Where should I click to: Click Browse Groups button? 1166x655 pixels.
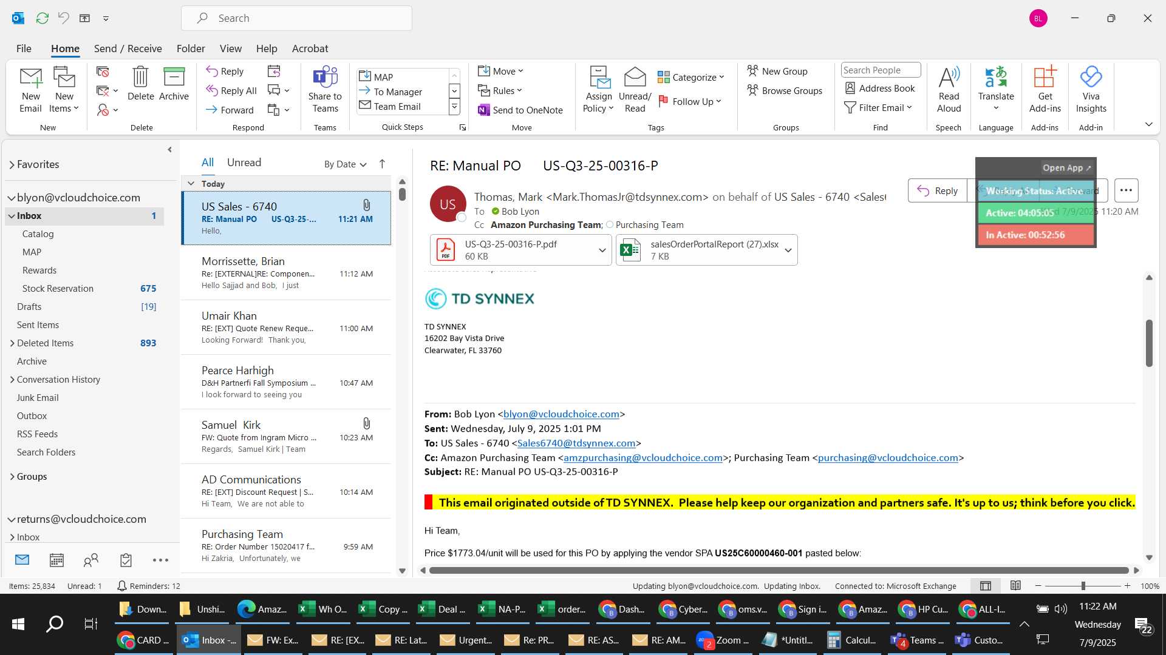(x=785, y=90)
